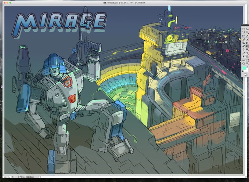Swap foreground and background colors
The height and width of the screenshot is (182, 249).
coord(248,67)
